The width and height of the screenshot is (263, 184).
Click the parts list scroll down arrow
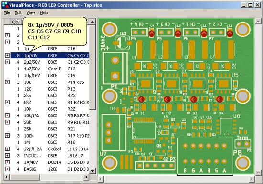92,171
